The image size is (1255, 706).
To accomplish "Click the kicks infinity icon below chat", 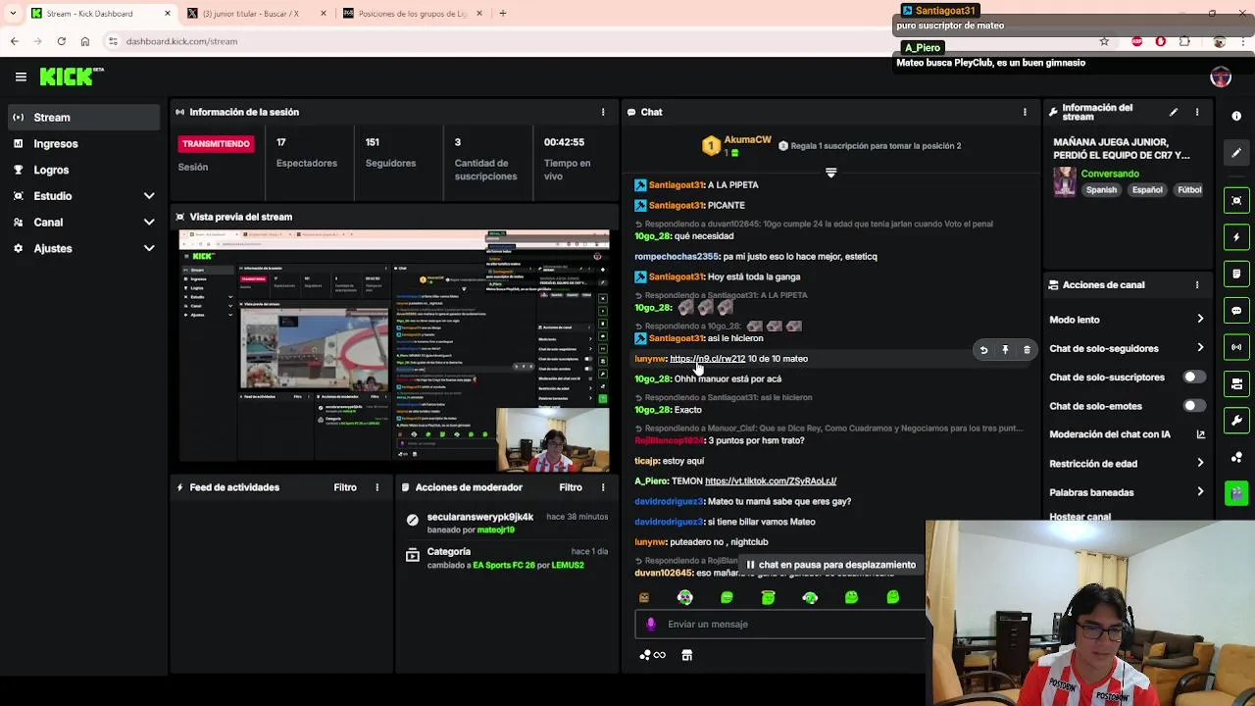I will tap(652, 655).
